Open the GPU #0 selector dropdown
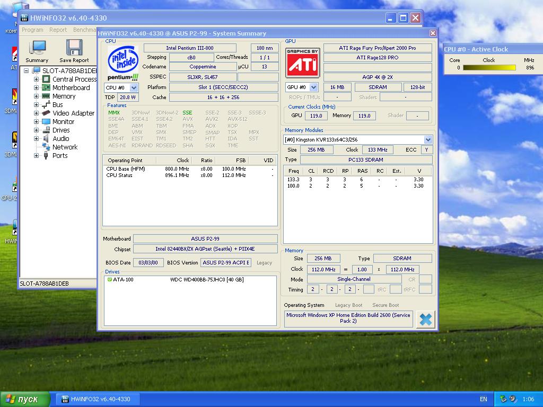Viewport: 543px width, 407px height. (313, 87)
